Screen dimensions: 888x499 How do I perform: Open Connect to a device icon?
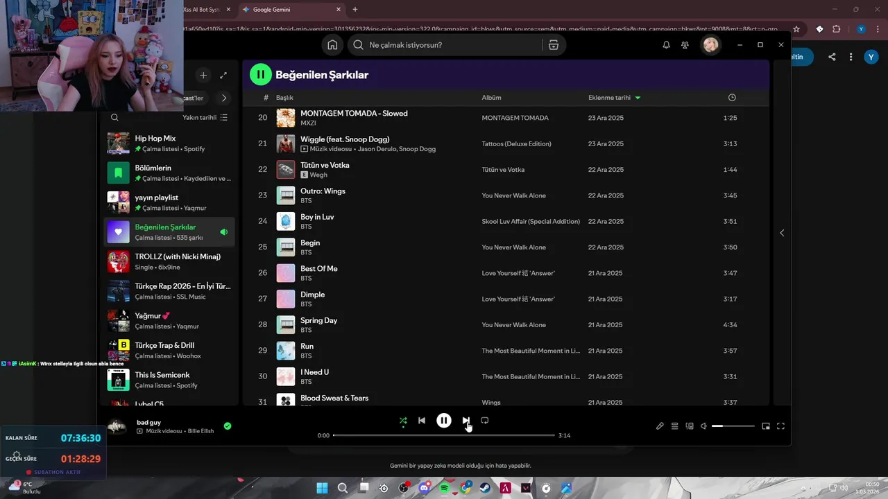[x=690, y=426]
